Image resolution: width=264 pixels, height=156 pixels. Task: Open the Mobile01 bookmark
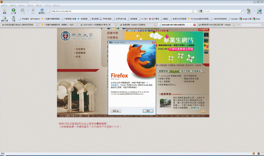tap(35, 19)
